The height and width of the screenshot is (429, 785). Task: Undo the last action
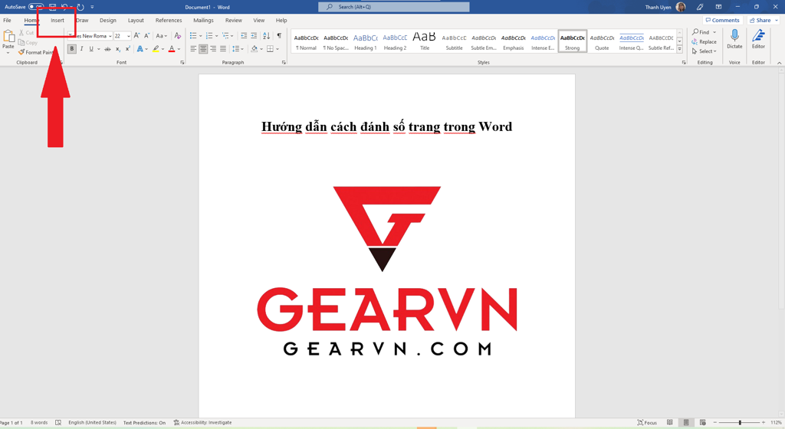(x=64, y=7)
